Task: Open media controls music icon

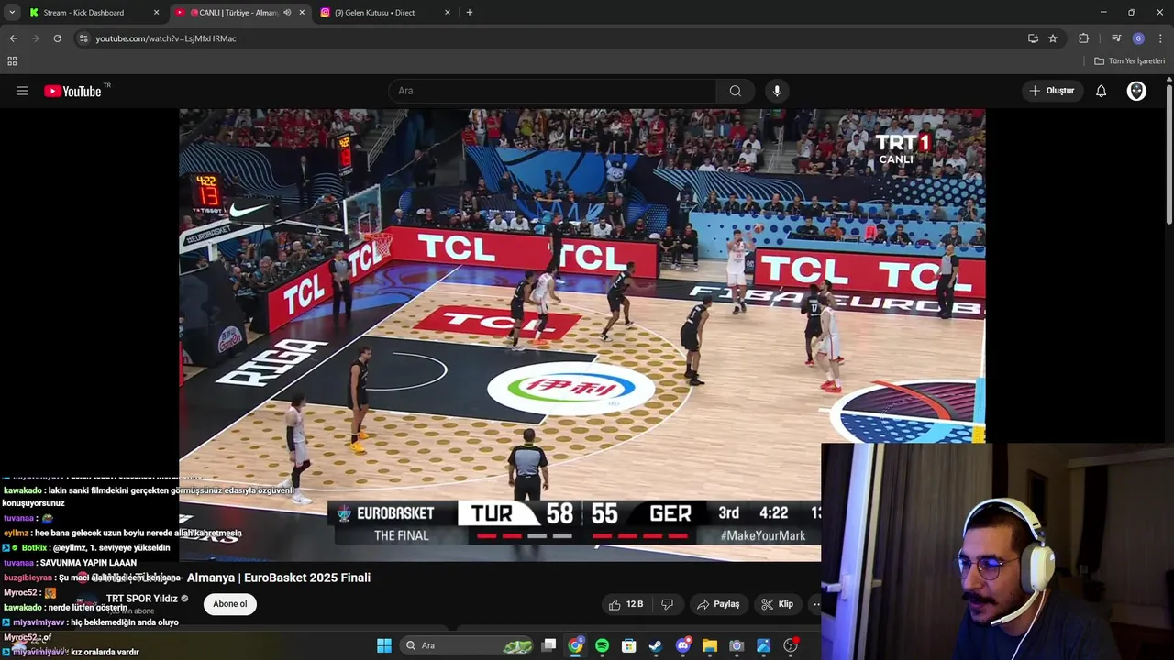Action: [x=1116, y=38]
